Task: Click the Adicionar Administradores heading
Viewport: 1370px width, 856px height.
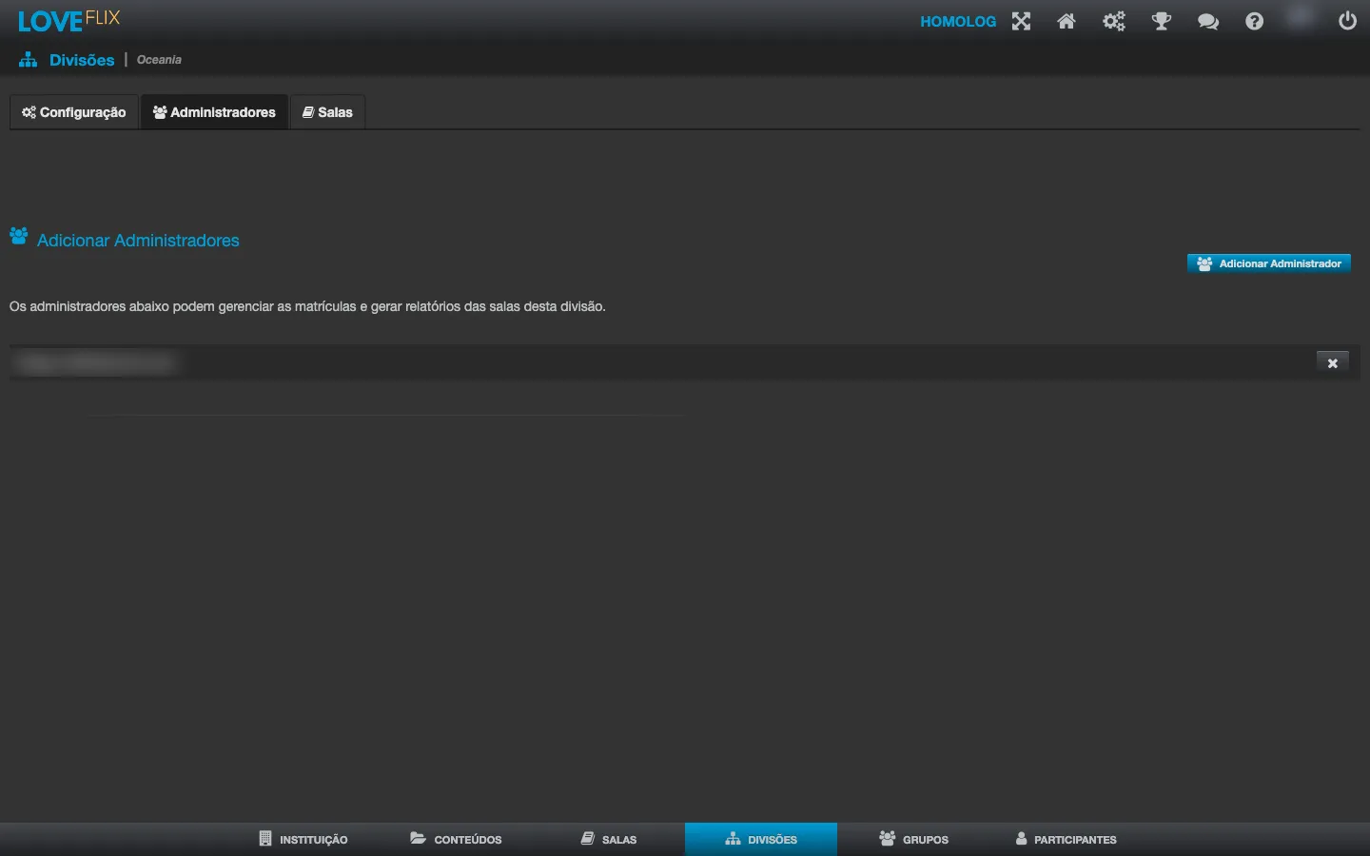Action: 138,241
